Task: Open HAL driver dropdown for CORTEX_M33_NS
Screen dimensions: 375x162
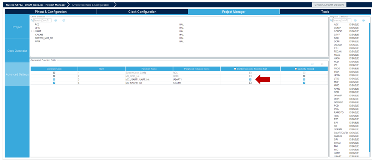Action: click(x=181, y=38)
